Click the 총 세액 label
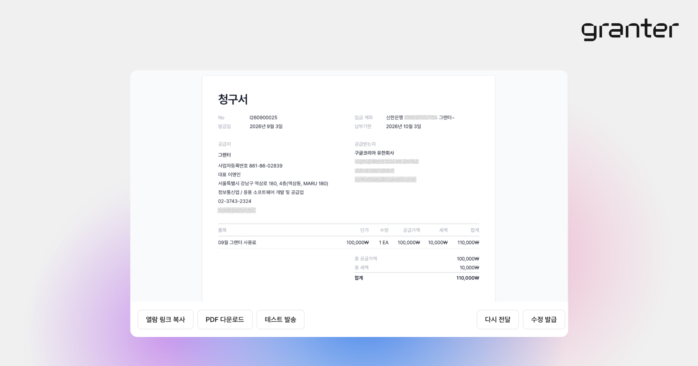The width and height of the screenshot is (698, 366). pos(361,268)
